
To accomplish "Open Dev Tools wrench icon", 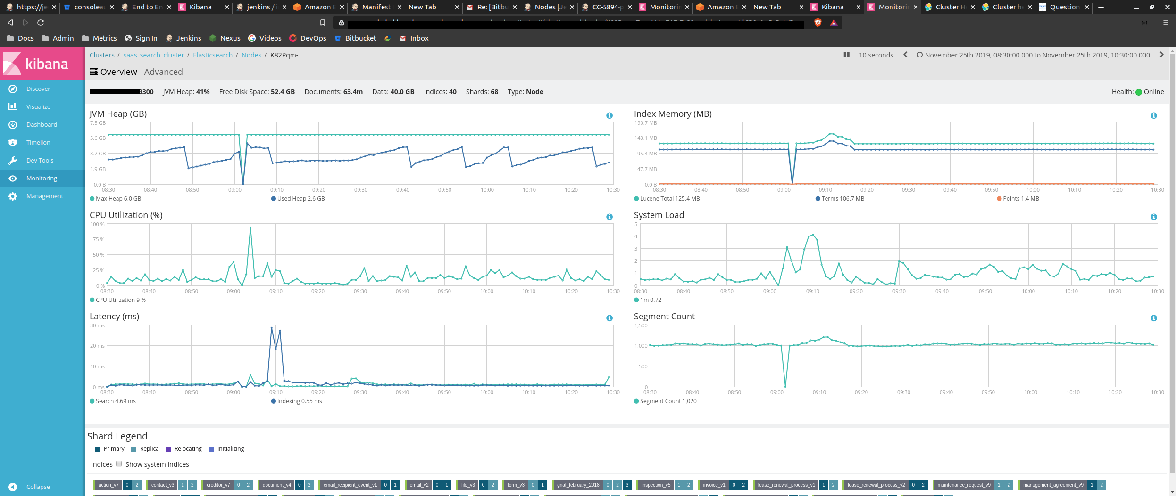I will click(13, 160).
